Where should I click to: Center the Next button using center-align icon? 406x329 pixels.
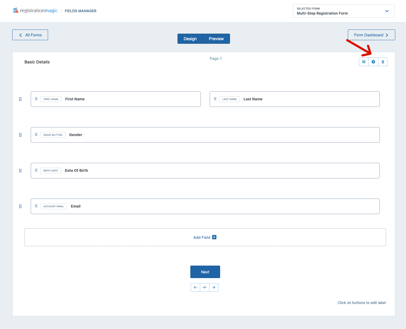pyautogui.click(x=205, y=287)
